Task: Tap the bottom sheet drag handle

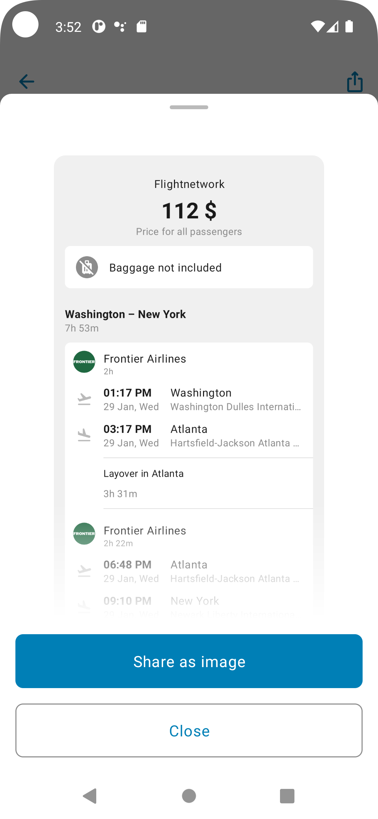Action: tap(189, 107)
